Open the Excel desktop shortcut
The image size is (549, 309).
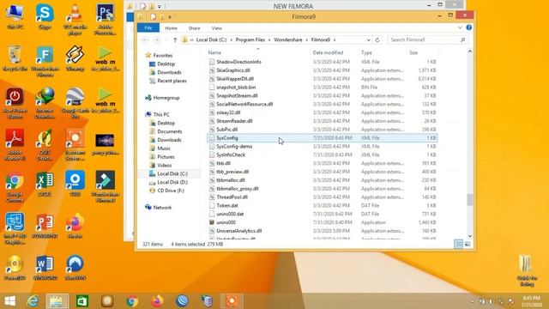point(45,184)
